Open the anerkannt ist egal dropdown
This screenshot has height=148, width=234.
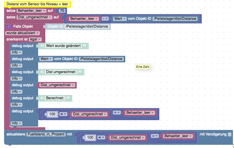(x=35, y=39)
